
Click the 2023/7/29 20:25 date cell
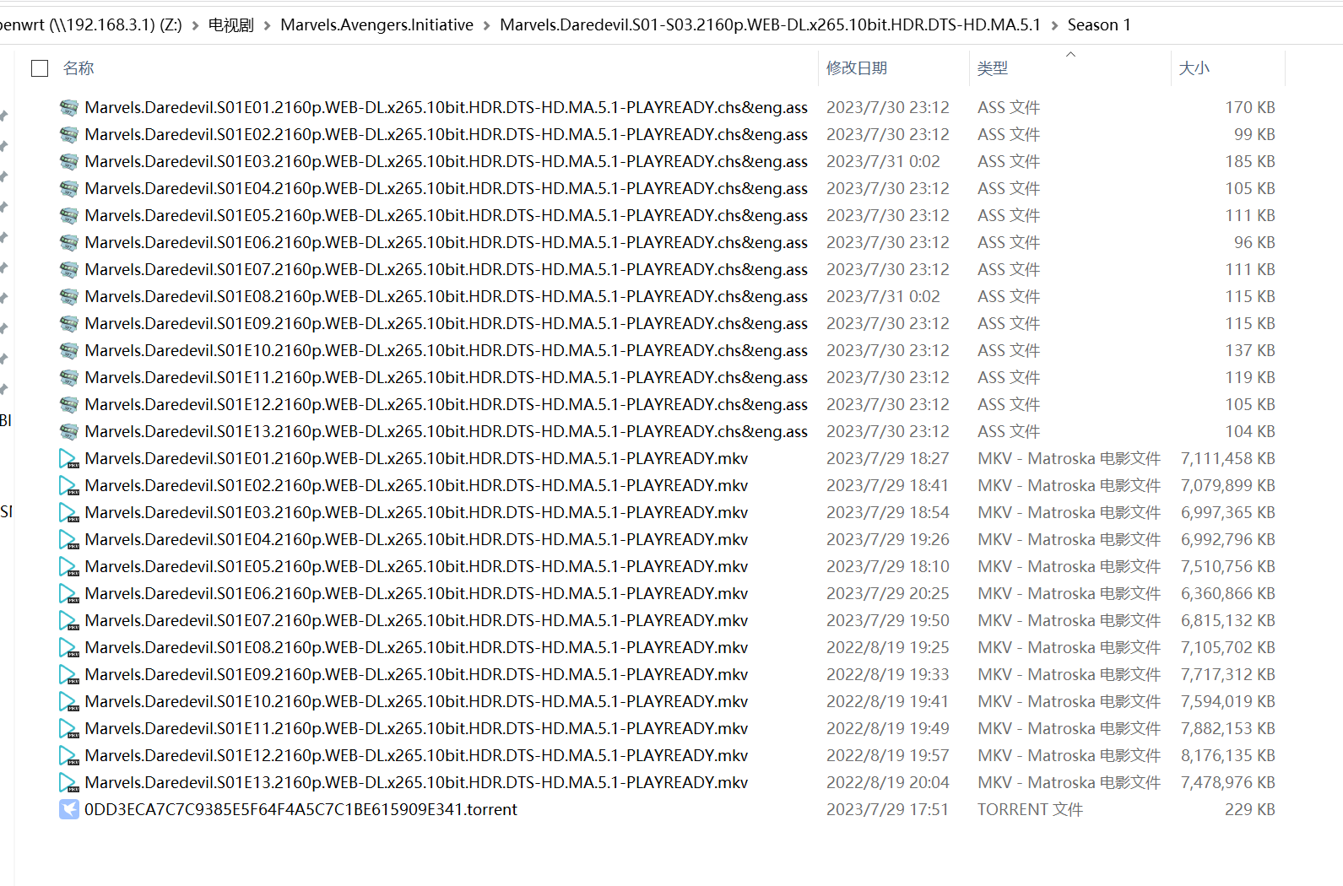tap(888, 593)
